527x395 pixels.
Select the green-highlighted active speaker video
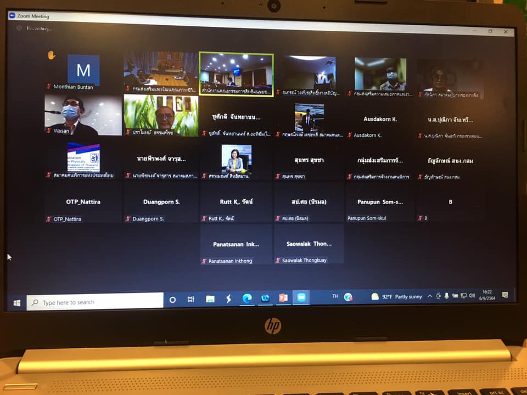click(x=236, y=74)
